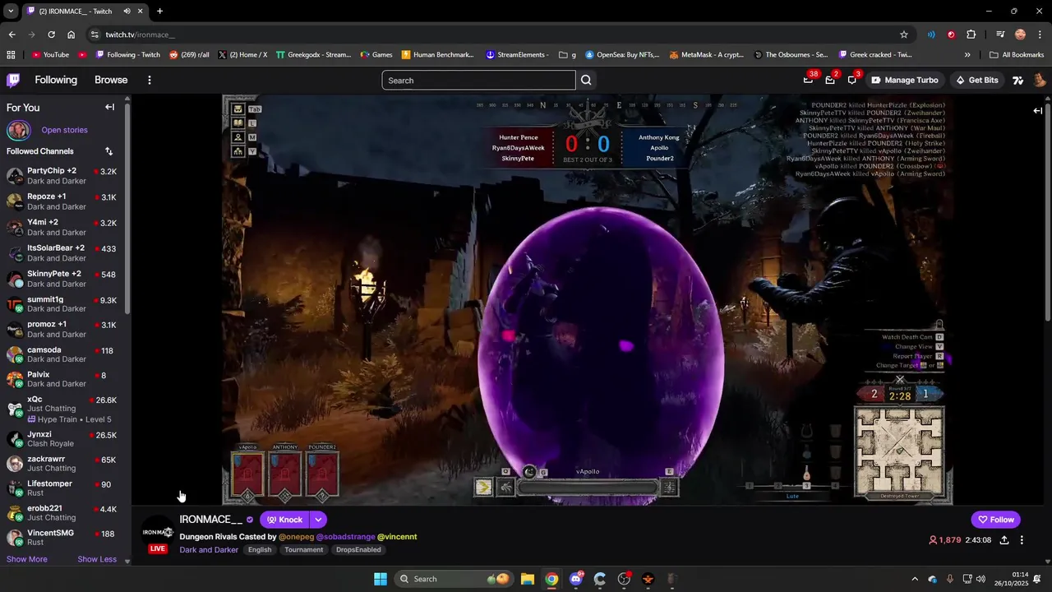The width and height of the screenshot is (1052, 592).
Task: Expand the chat panel arrow at right
Action: 1038,110
